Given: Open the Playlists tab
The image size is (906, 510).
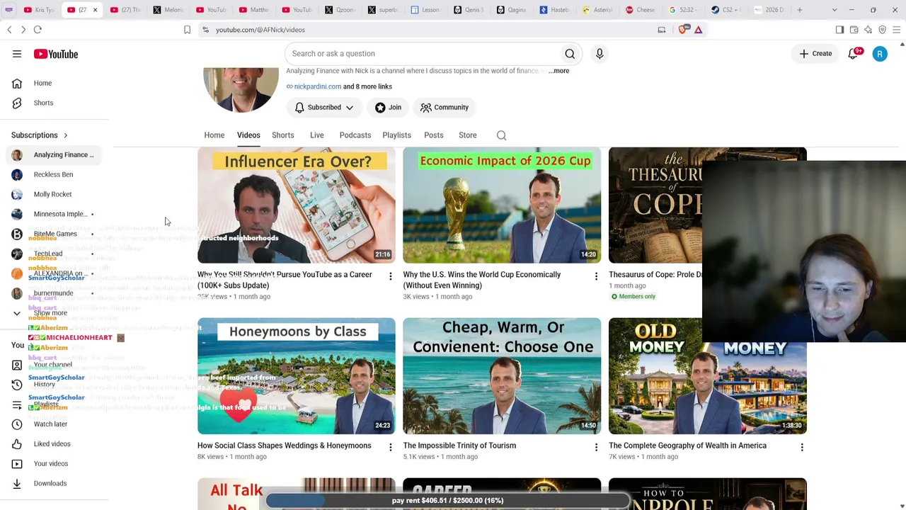Looking at the screenshot, I should (x=396, y=135).
